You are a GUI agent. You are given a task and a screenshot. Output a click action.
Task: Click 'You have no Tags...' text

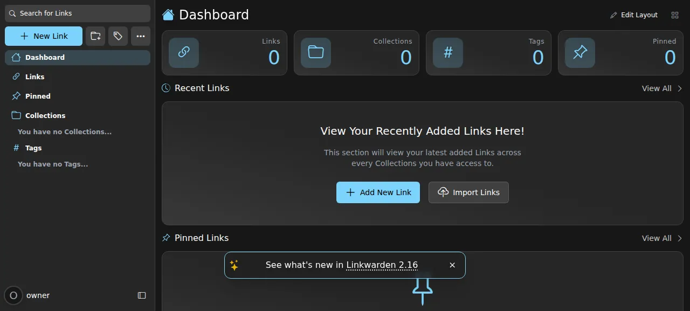click(x=53, y=164)
